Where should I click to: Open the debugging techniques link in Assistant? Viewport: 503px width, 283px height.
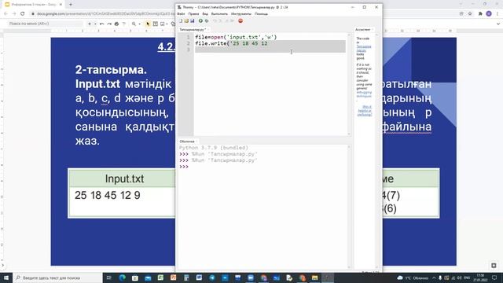[364, 94]
